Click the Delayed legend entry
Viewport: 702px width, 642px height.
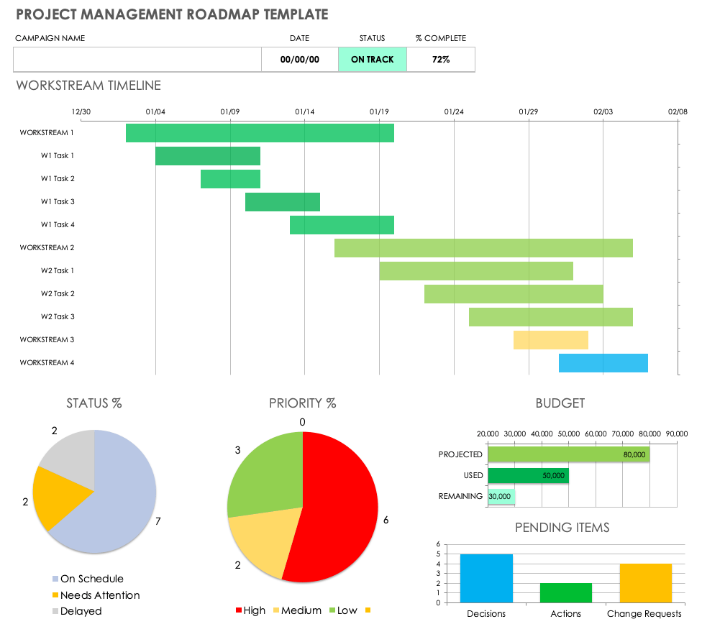[x=81, y=611]
